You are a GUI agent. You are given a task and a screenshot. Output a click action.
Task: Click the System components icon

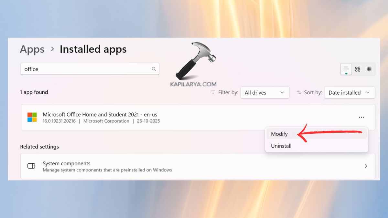point(31,166)
